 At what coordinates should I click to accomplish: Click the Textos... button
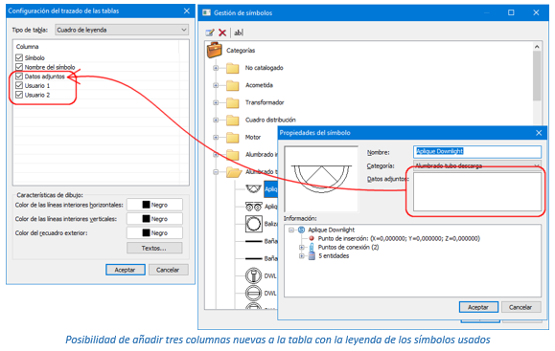click(x=154, y=248)
